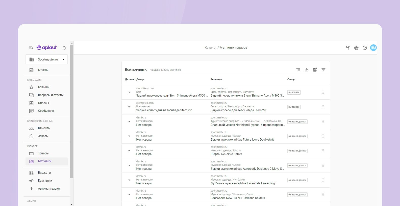The image size is (400, 206).
Task: Open the filter icon in matchings toolbar
Action: point(323,70)
